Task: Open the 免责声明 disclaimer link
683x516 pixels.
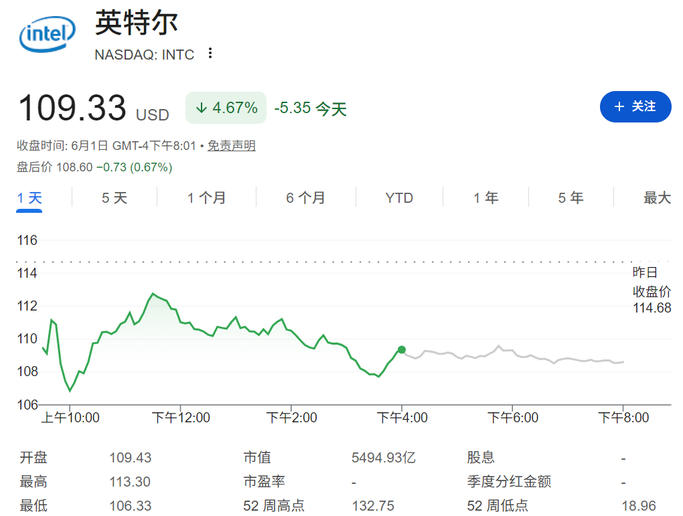Action: point(231,145)
